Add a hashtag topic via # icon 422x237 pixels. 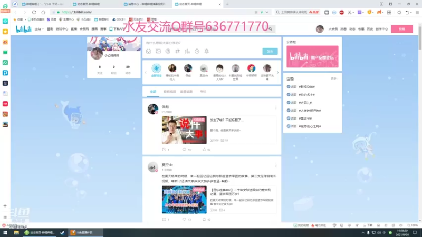(x=178, y=51)
